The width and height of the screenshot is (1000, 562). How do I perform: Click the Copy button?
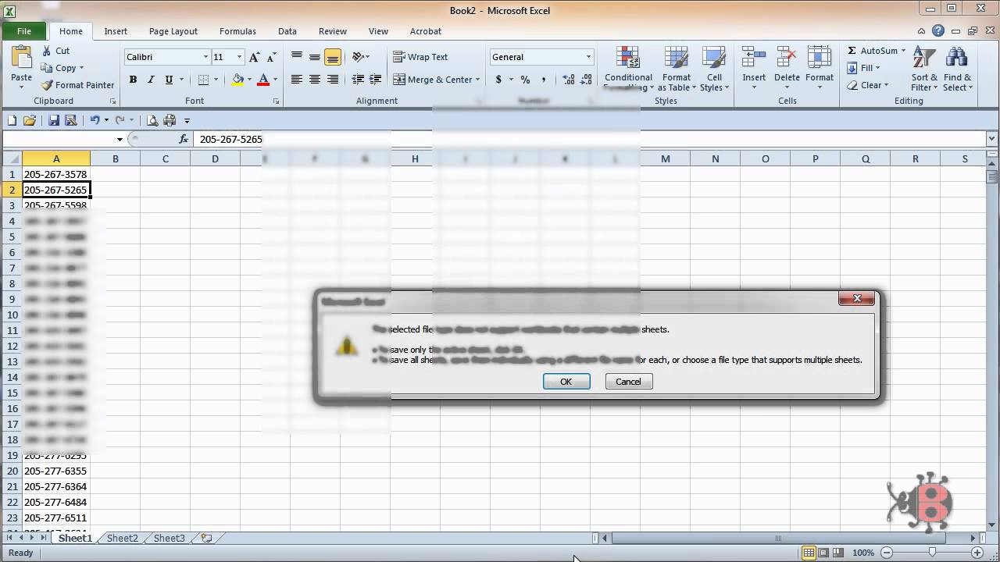pos(61,68)
